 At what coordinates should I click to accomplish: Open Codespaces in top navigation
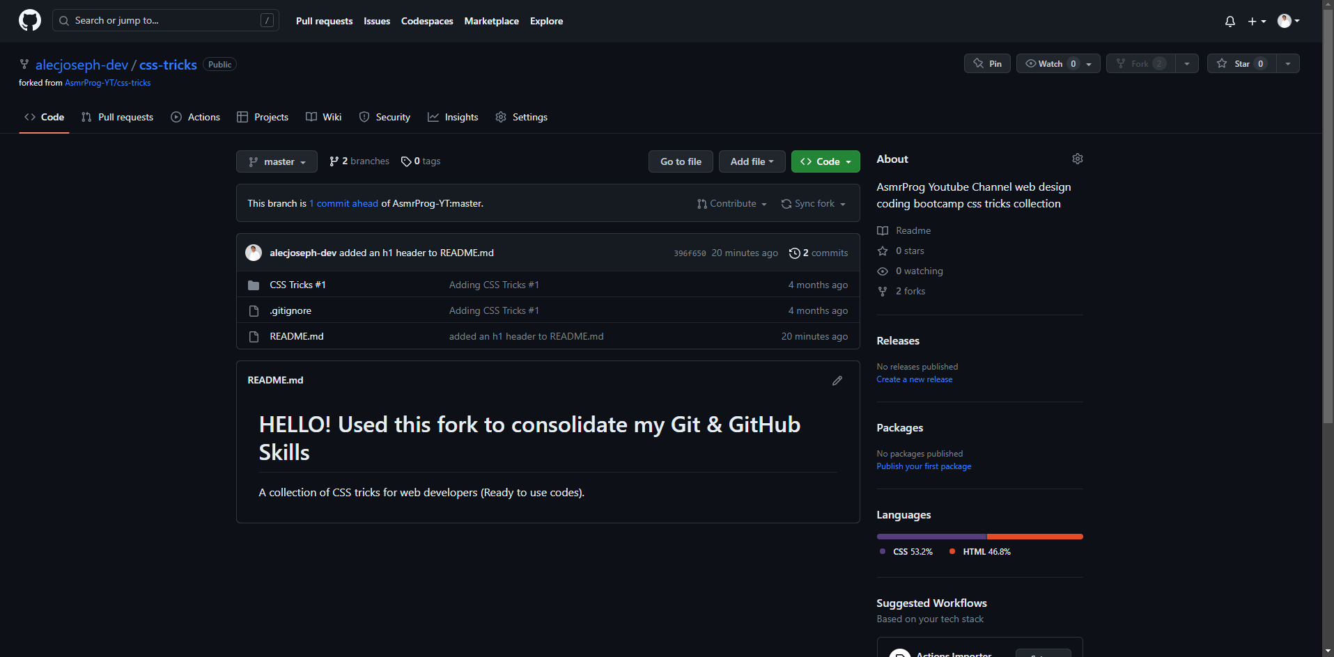coord(427,21)
